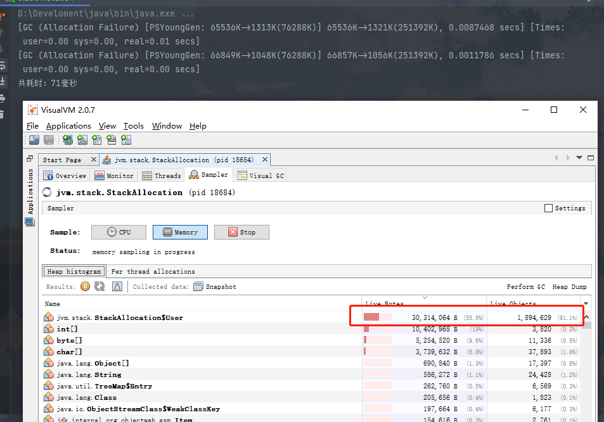The image size is (604, 422).
Task: Click the class icon beside java.lang.Class
Action: pos(49,397)
